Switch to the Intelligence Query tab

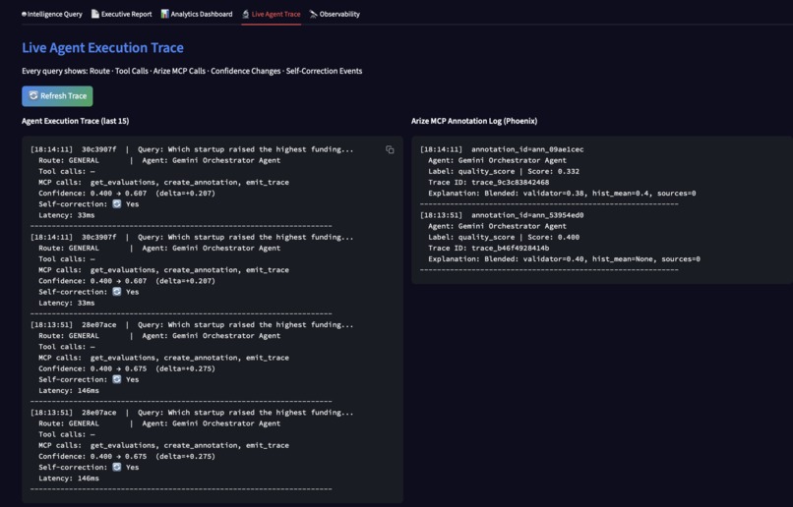51,14
